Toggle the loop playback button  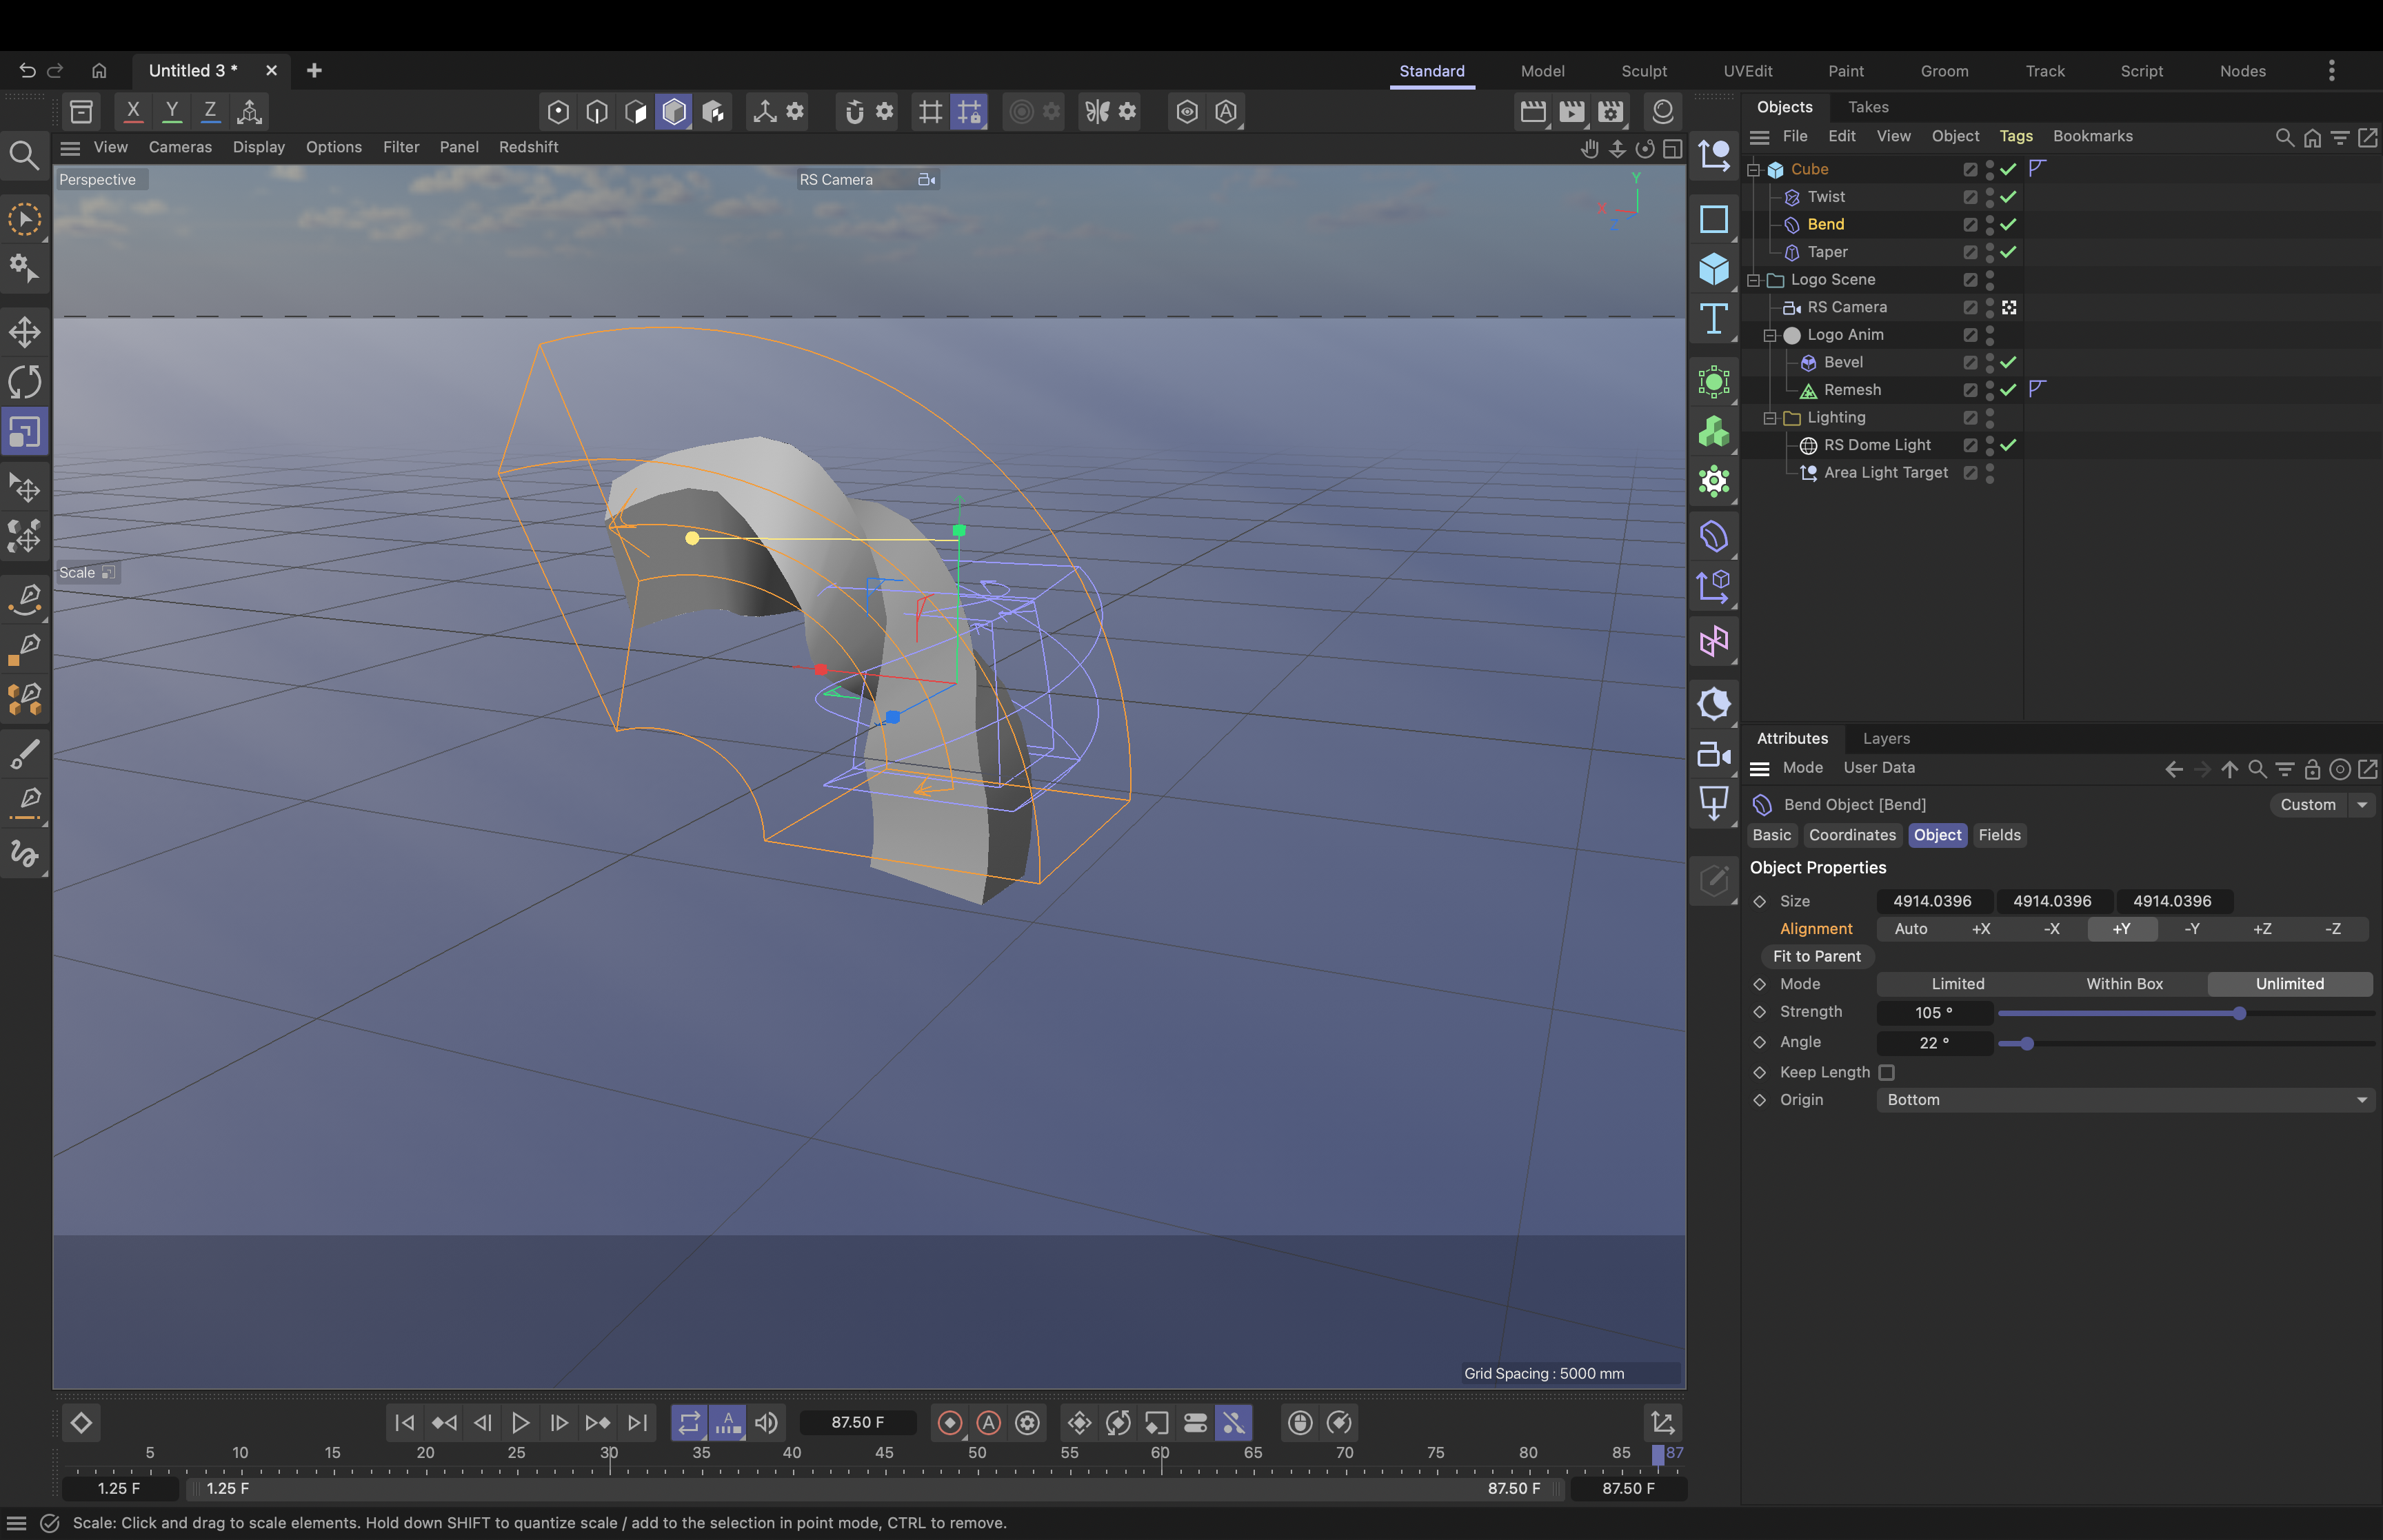pos(689,1422)
